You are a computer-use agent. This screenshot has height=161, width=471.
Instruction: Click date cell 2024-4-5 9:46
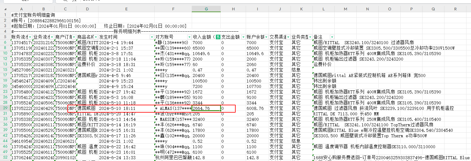point(126,75)
